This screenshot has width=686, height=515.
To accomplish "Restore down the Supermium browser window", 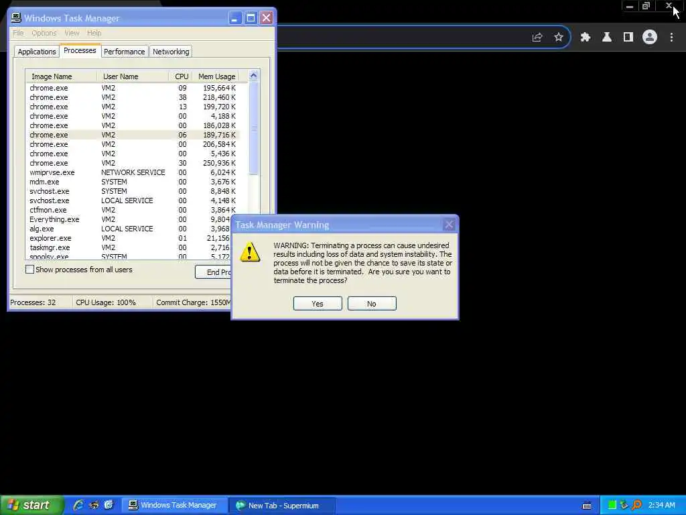I will point(646,6).
